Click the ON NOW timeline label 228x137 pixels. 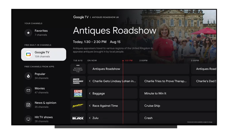92,60
